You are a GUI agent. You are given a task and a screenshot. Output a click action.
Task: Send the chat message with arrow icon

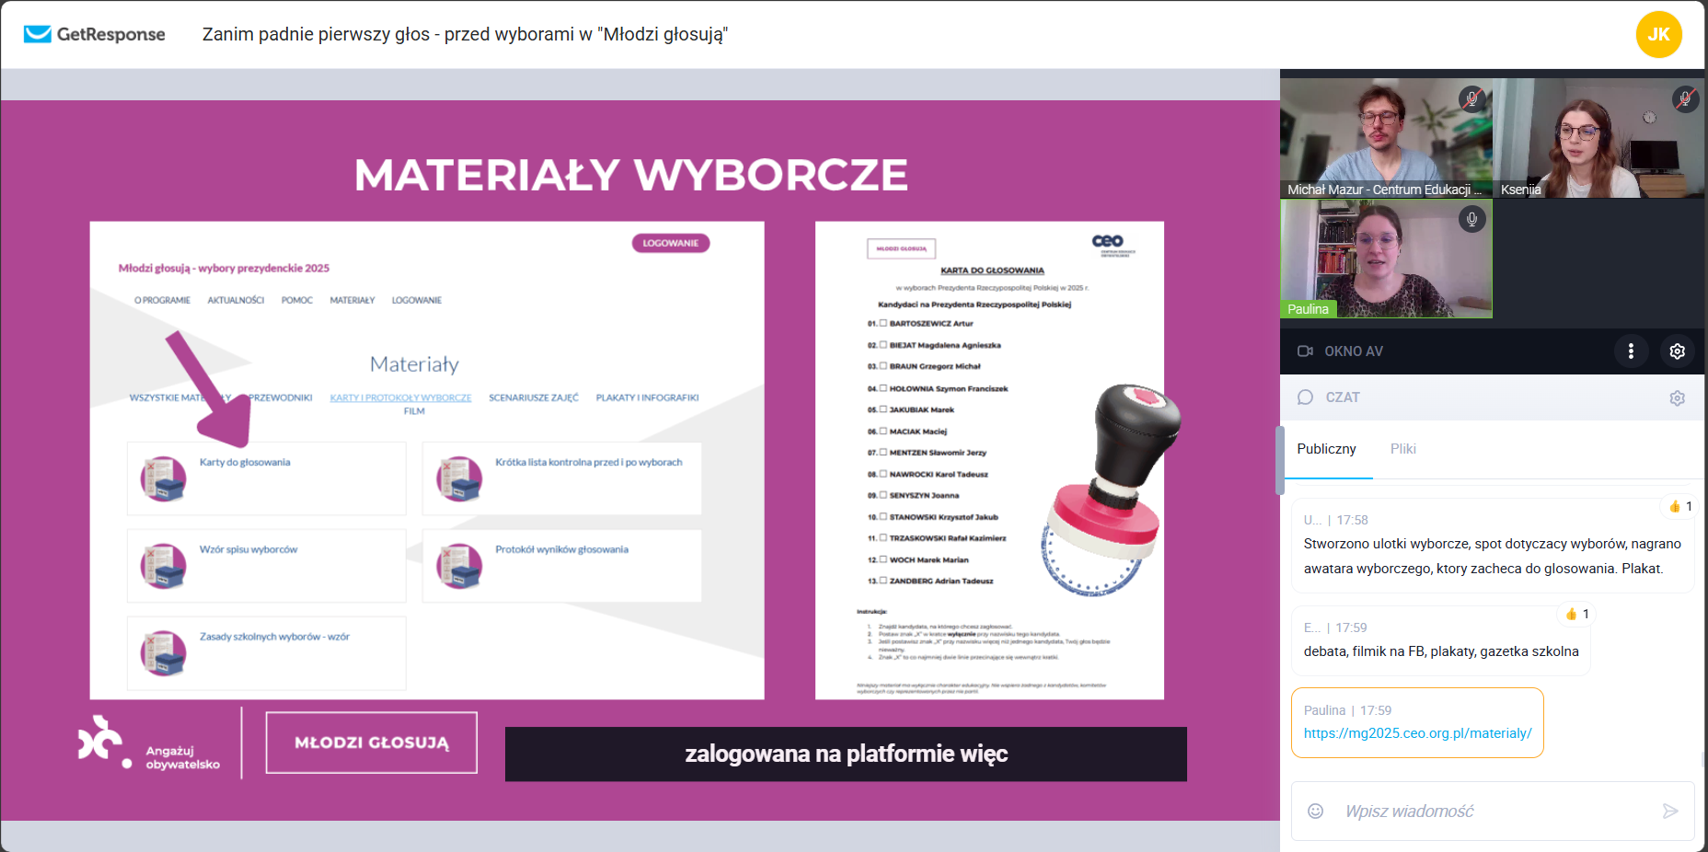click(1669, 811)
